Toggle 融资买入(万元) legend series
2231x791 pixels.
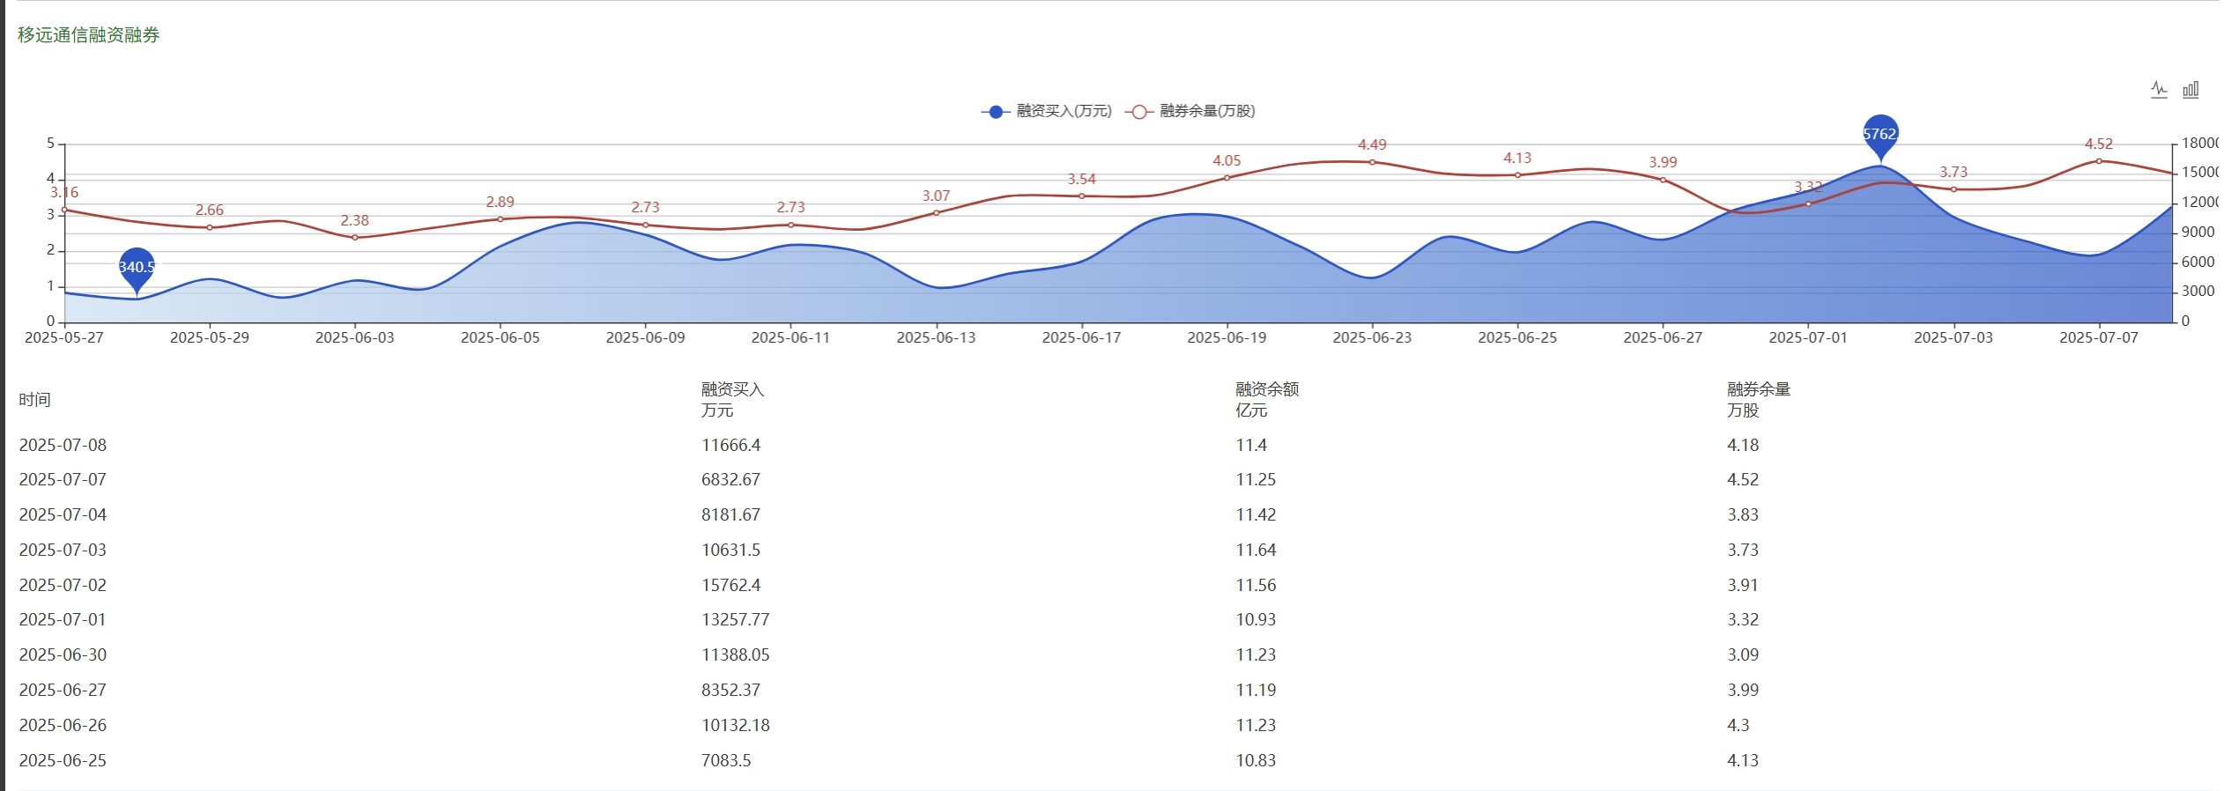coord(1047,111)
